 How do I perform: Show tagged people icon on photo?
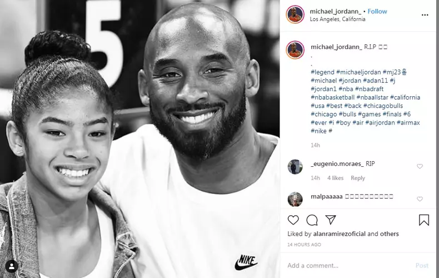point(12,266)
